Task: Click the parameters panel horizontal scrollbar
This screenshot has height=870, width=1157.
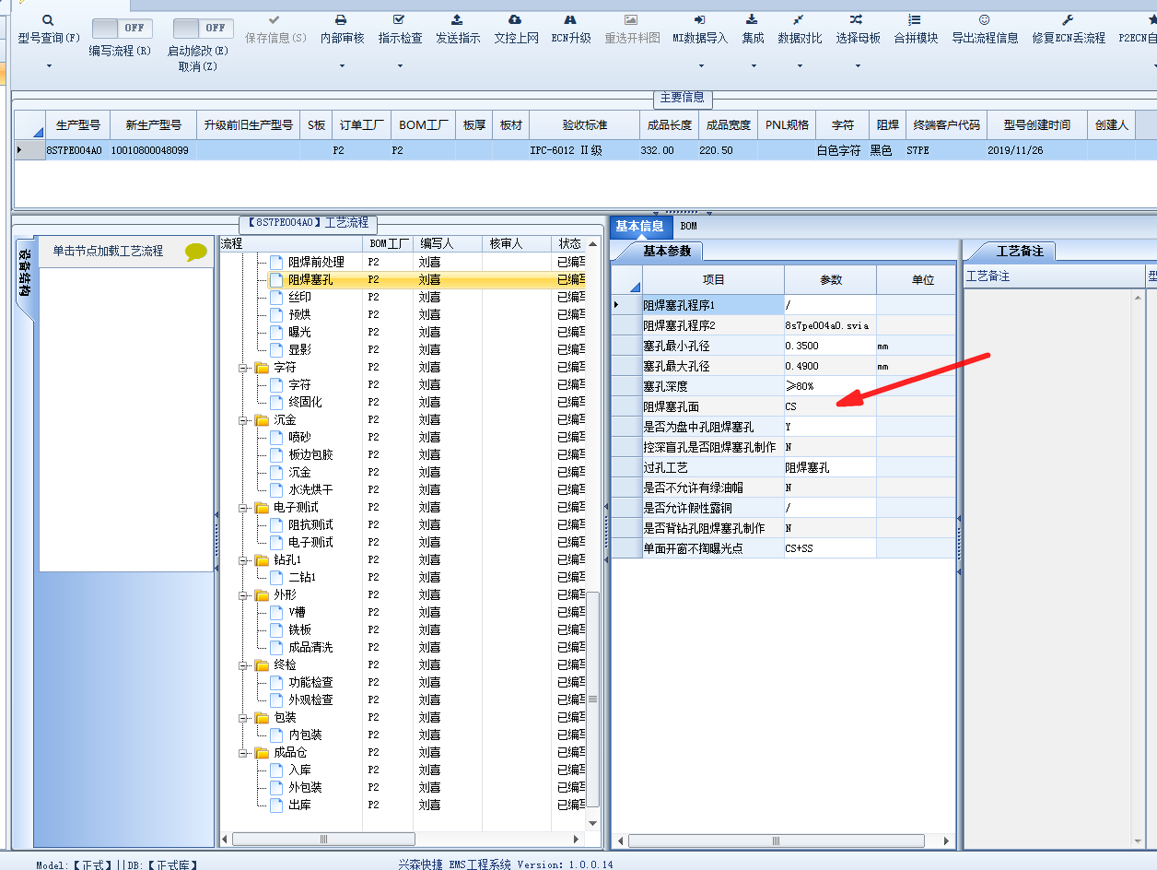Action: [776, 841]
